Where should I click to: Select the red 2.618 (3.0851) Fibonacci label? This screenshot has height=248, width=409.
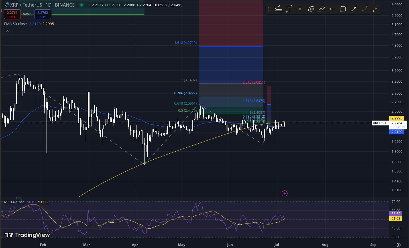pyautogui.click(x=254, y=82)
